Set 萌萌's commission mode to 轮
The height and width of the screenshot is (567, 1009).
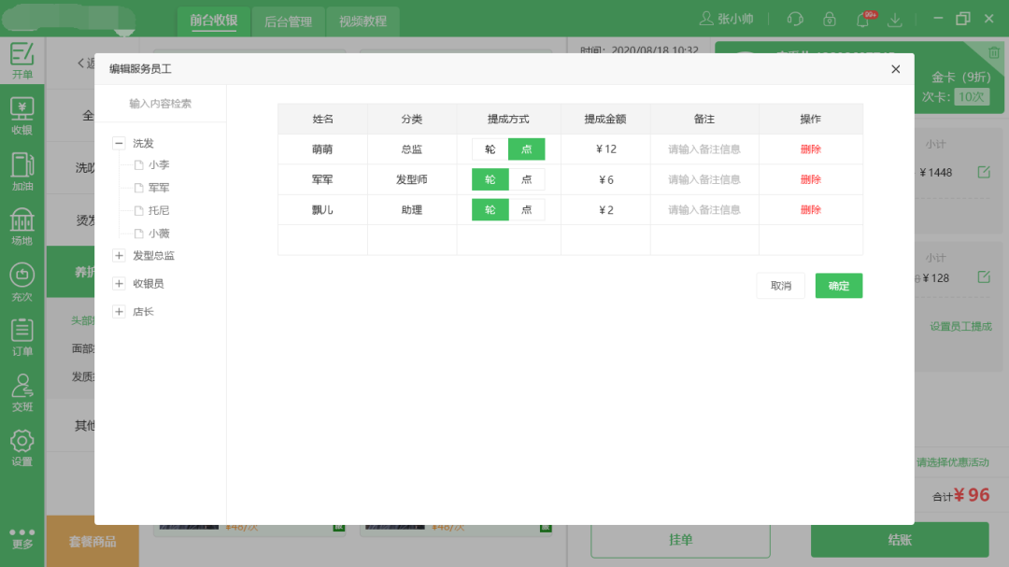pyautogui.click(x=490, y=149)
